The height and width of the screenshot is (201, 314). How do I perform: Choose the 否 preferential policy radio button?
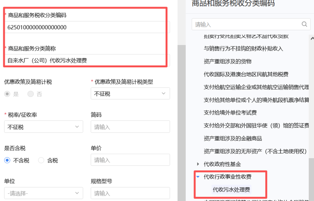[x=31, y=94]
